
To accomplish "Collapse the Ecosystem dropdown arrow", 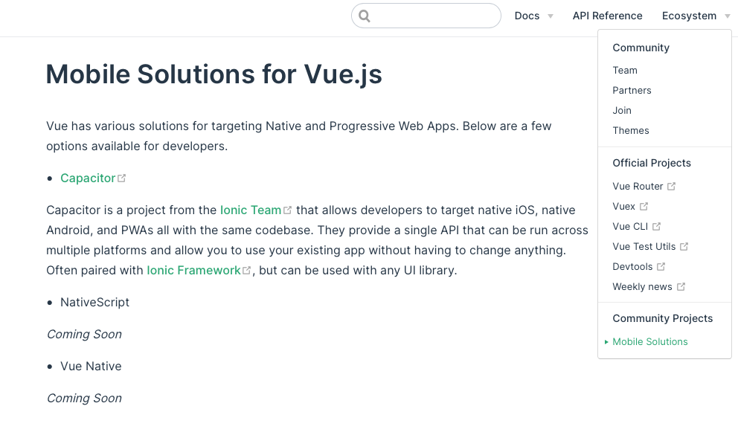I will 727,16.
